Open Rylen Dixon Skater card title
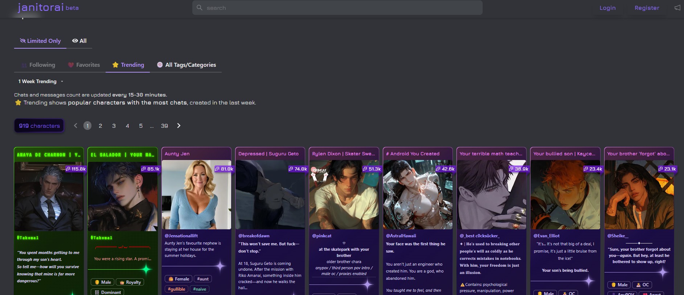The image size is (684, 295). tap(344, 154)
